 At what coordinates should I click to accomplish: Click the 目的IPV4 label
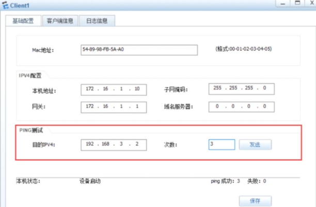(43, 145)
